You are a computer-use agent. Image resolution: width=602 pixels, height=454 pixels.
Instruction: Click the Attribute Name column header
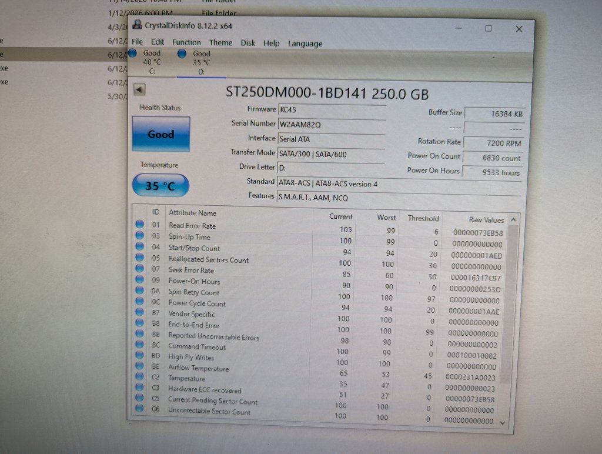pos(192,213)
